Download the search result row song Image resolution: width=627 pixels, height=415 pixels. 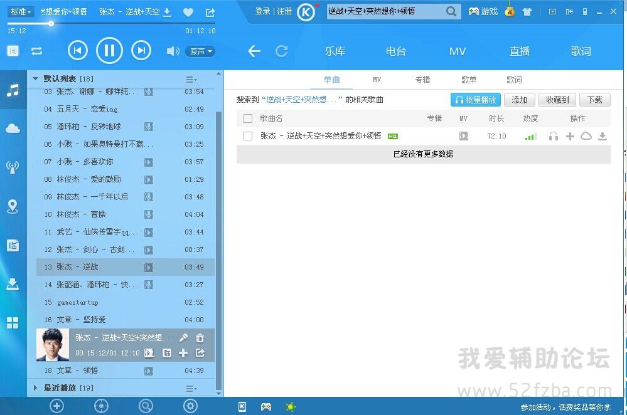click(x=603, y=136)
